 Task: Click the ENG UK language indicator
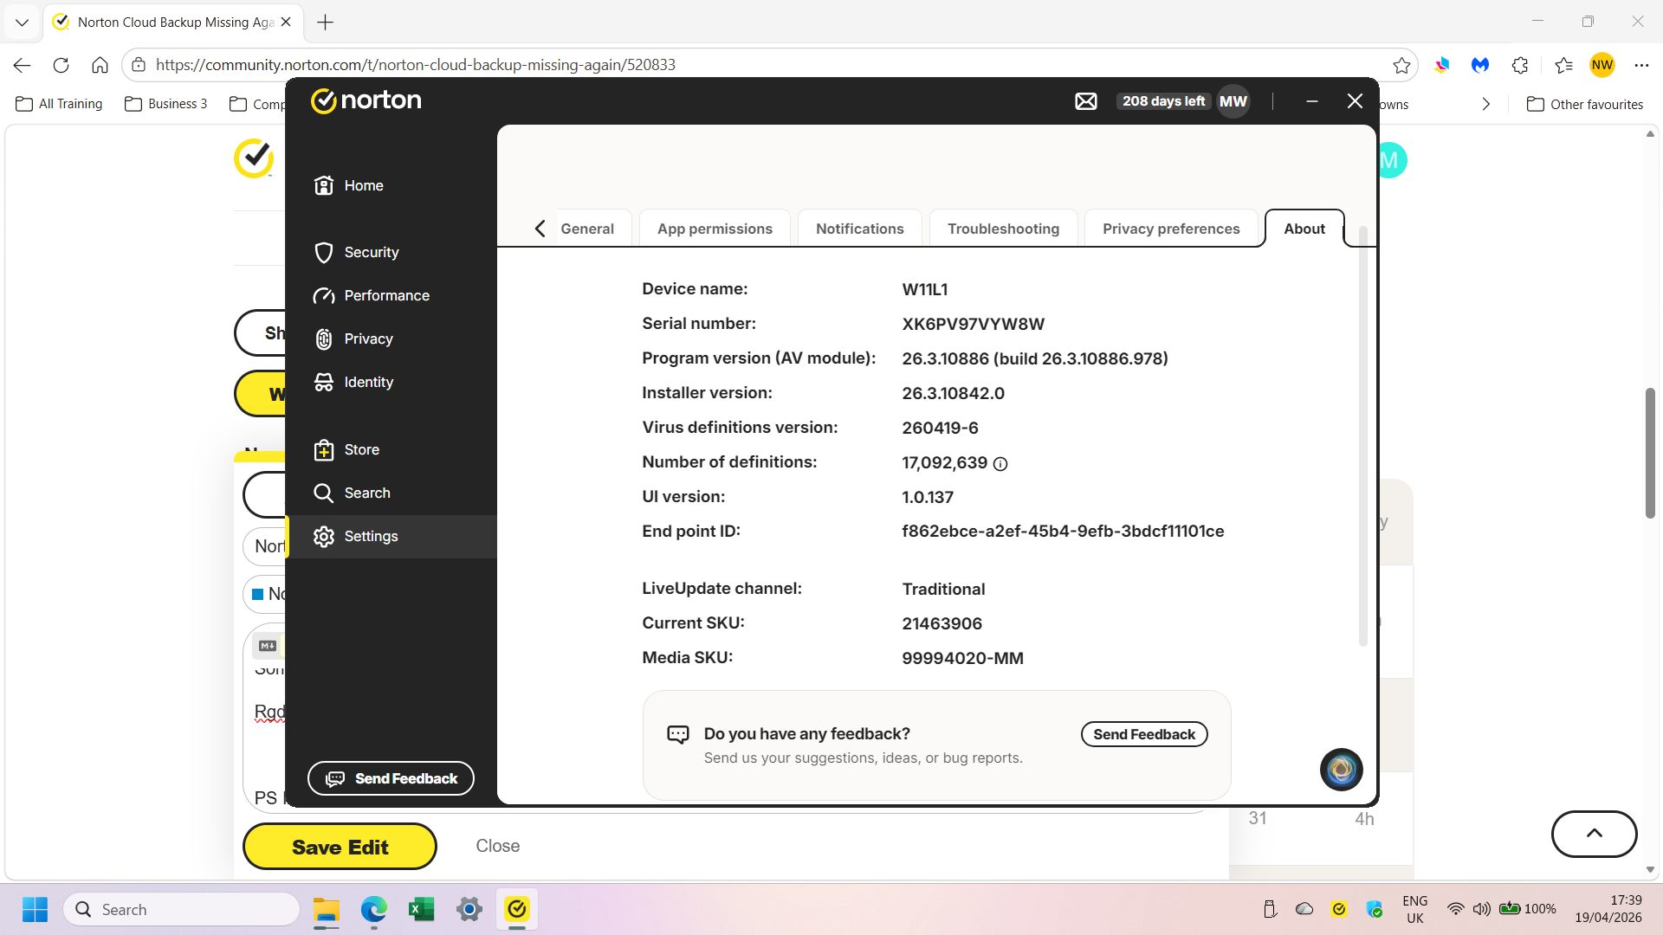tap(1415, 909)
